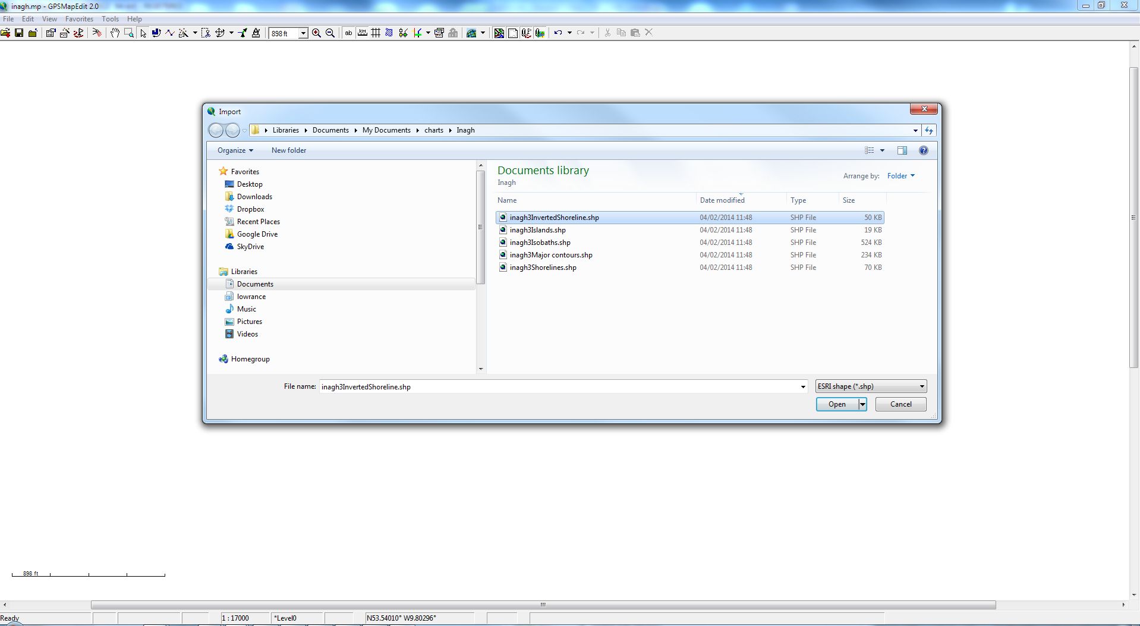Toggle the 'ab' show labels icon
The image size is (1140, 626).
348,33
